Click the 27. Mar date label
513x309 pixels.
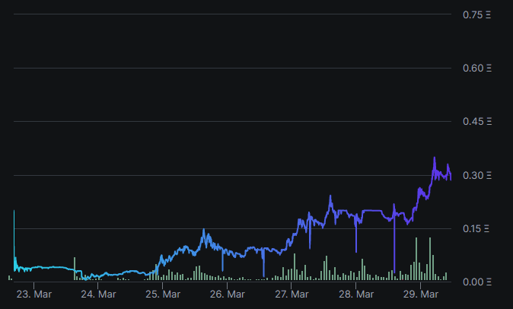[x=292, y=295]
